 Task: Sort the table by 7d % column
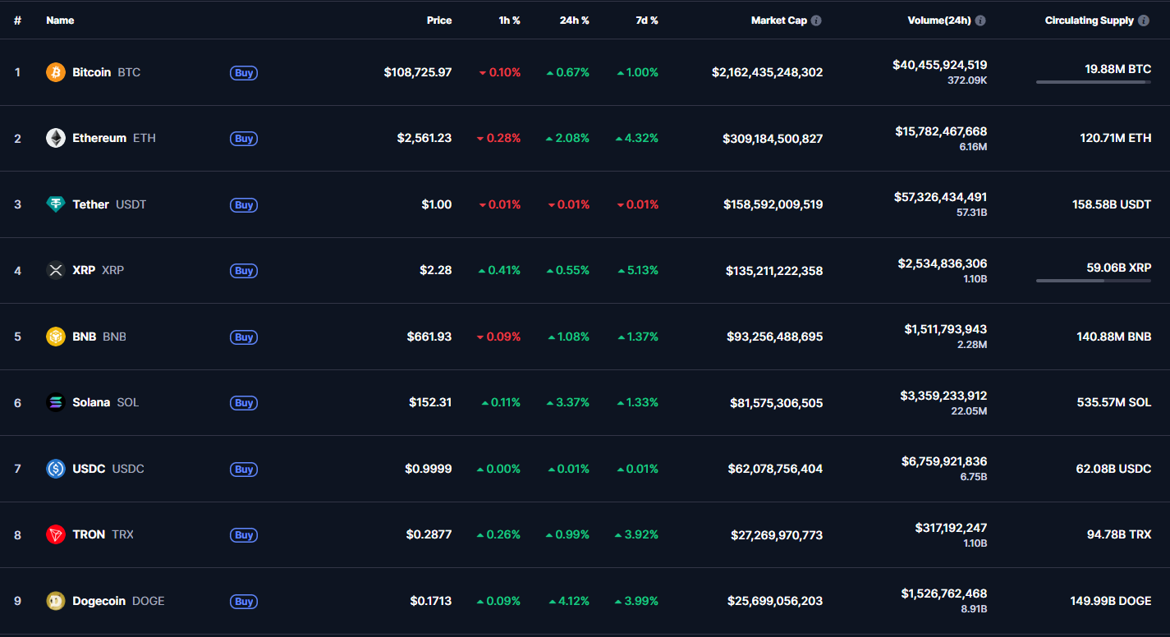tap(647, 20)
